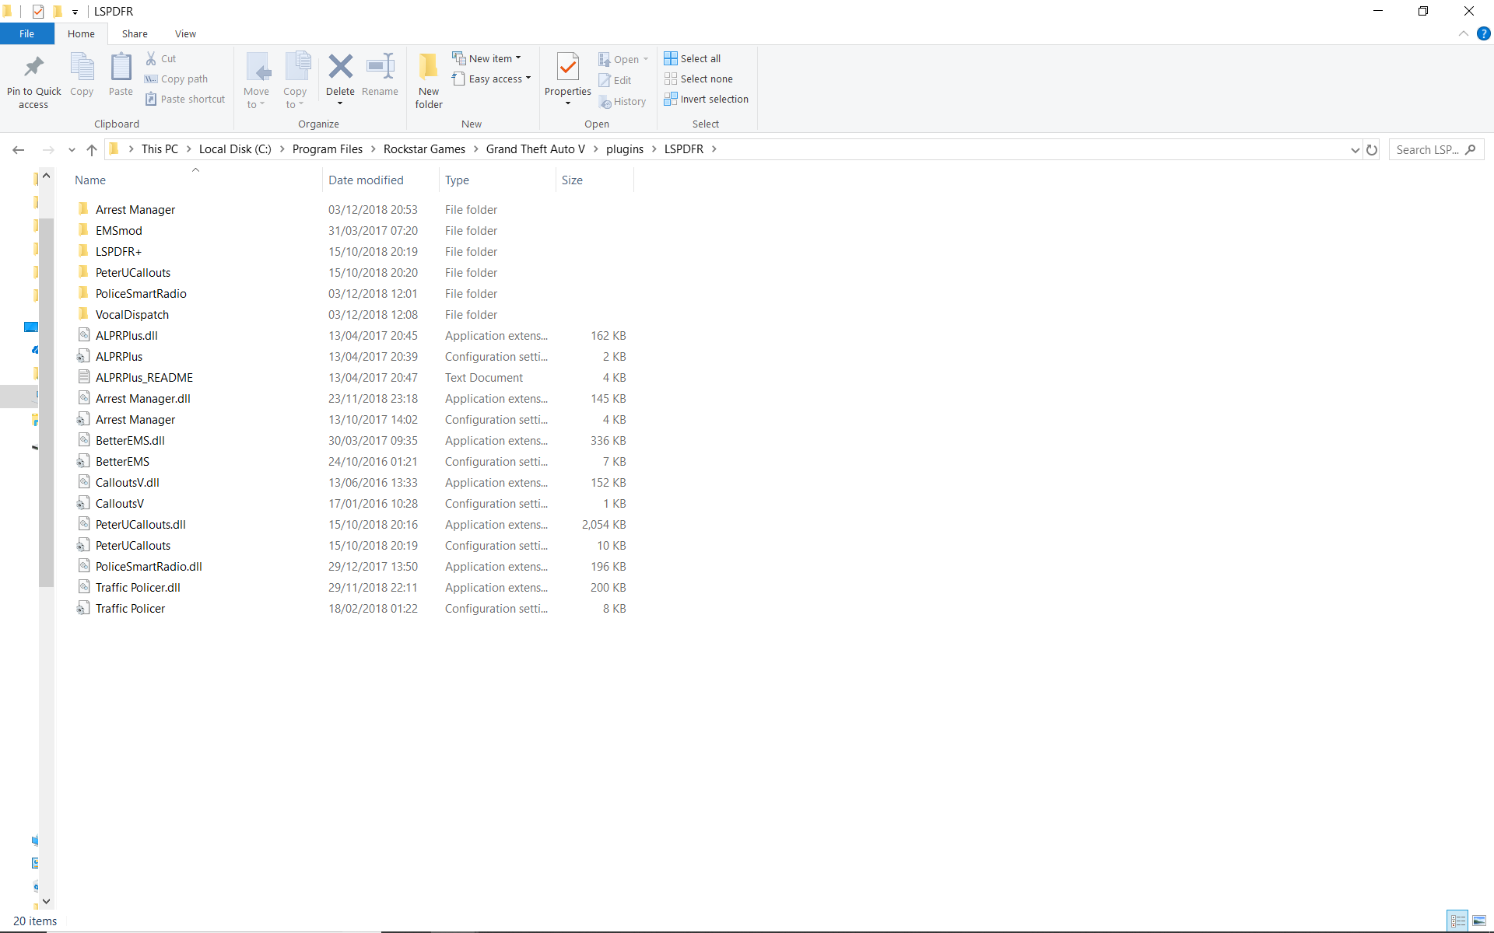1494x933 pixels.
Task: Click Select all in the ribbon
Action: coord(693,58)
